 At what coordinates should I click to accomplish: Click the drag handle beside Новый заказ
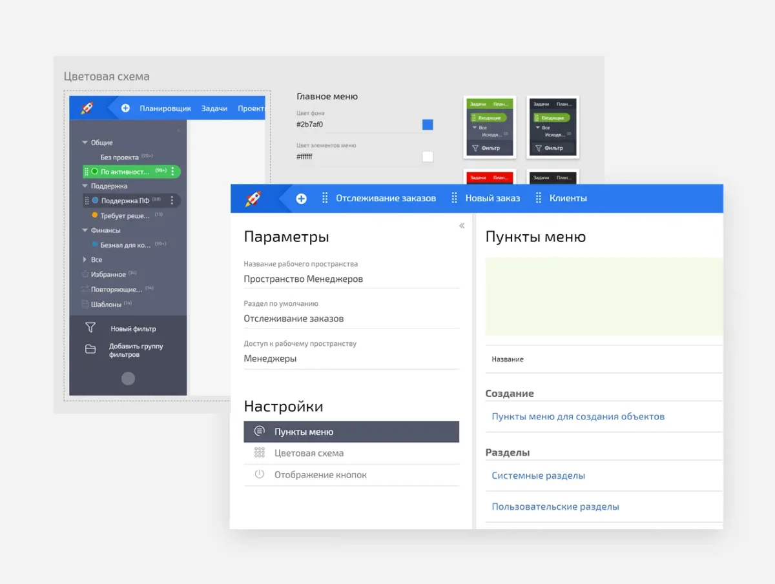[x=454, y=199]
